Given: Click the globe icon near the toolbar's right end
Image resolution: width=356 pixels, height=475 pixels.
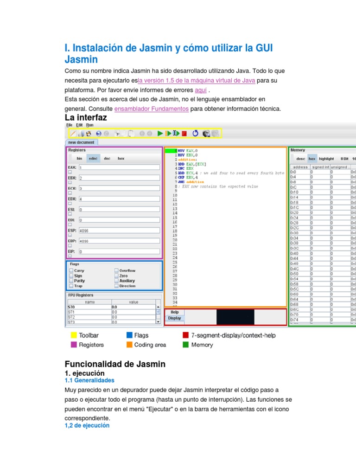Looking at the screenshot, I should (206, 133).
